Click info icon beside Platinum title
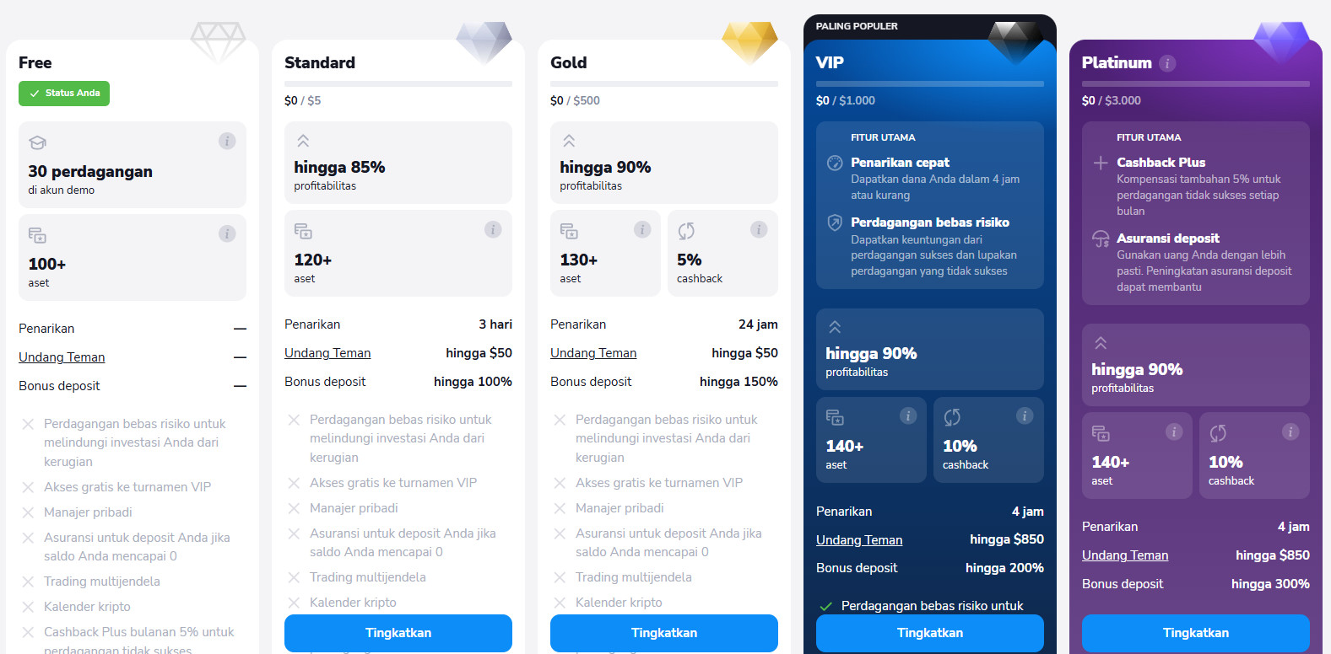Viewport: 1331px width, 654px height. click(1167, 63)
